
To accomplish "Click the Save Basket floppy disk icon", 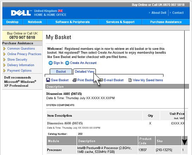I will pos(48,80).
